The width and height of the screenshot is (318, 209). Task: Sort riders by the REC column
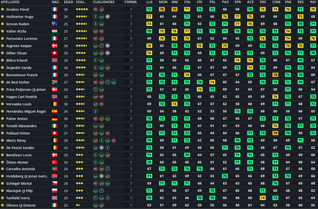click(313, 2)
